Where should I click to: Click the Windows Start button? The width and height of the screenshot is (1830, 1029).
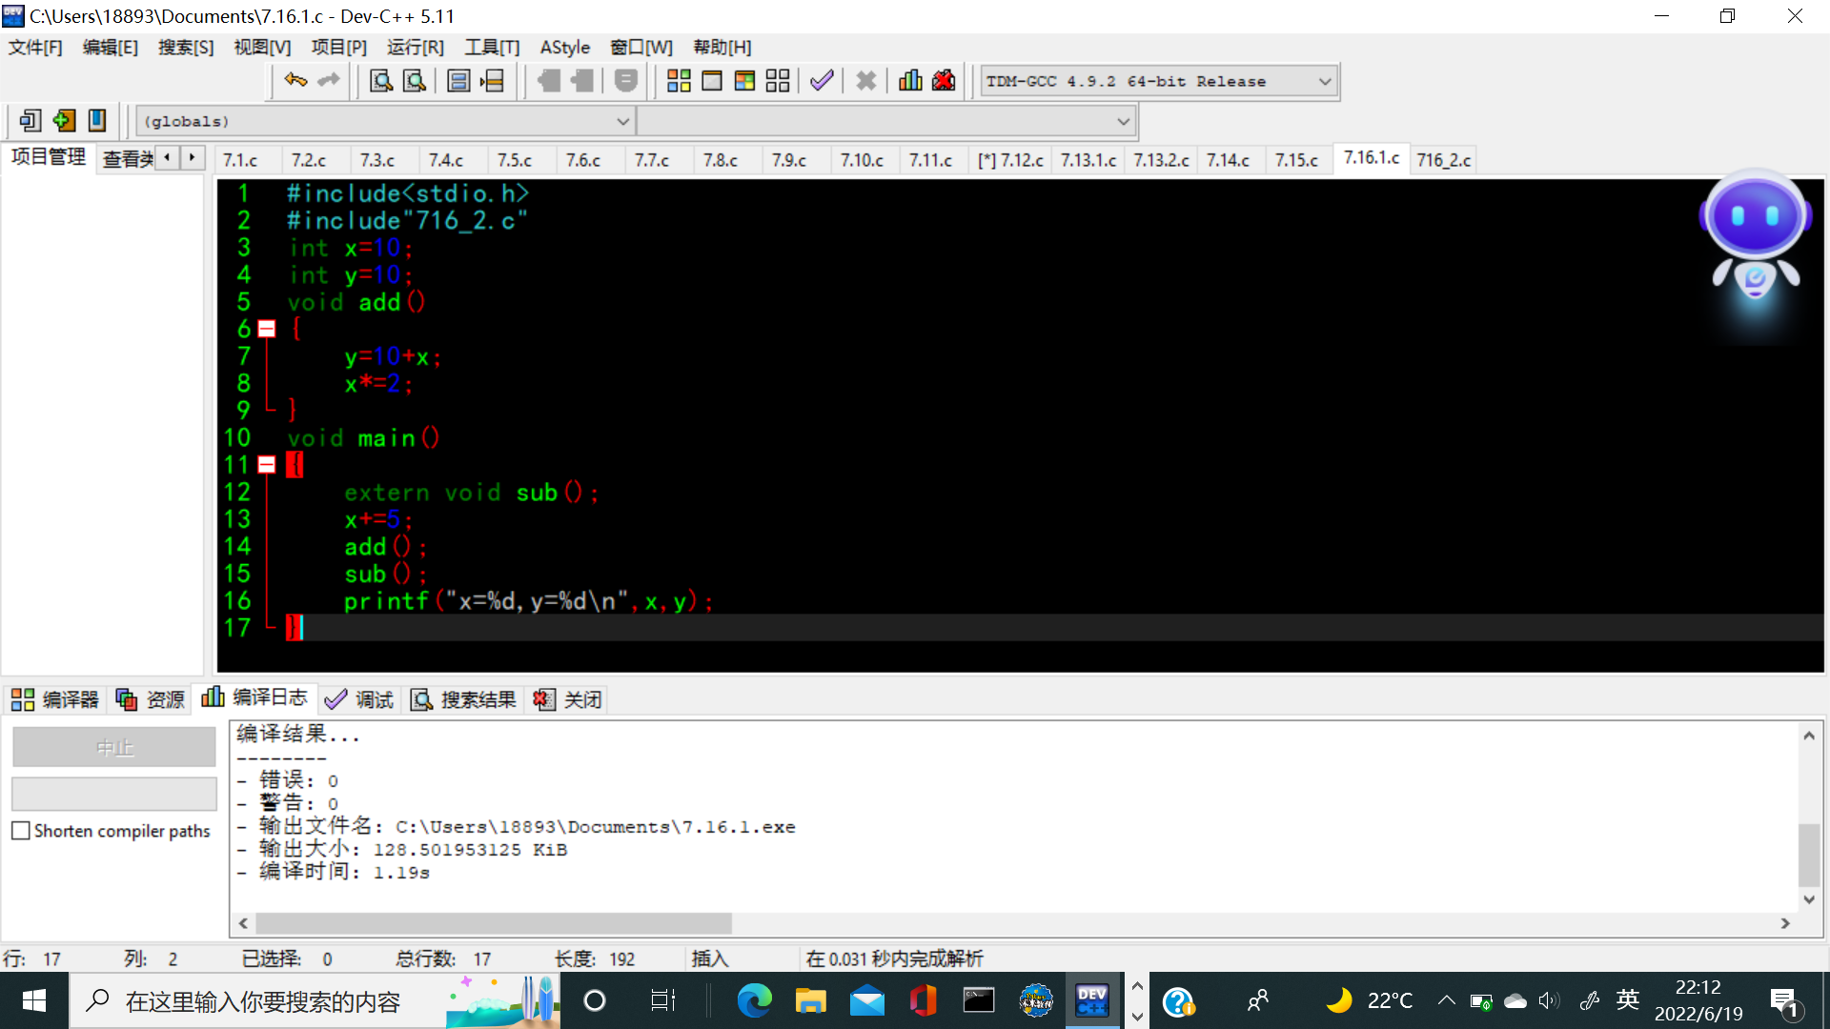tap(34, 1000)
